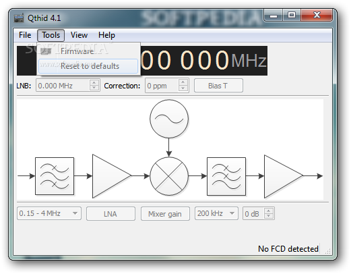The width and height of the screenshot is (351, 274).
Task: Open the 0.15 - 4 MHz band dropdown
Action: click(49, 213)
